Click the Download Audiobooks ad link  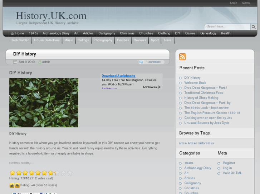pos(118,76)
